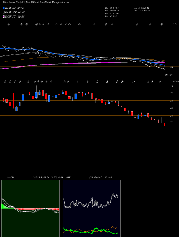The height and width of the screenshot is (237, 179).
Task: Click the '58' price axis label
Action: [171, 116]
